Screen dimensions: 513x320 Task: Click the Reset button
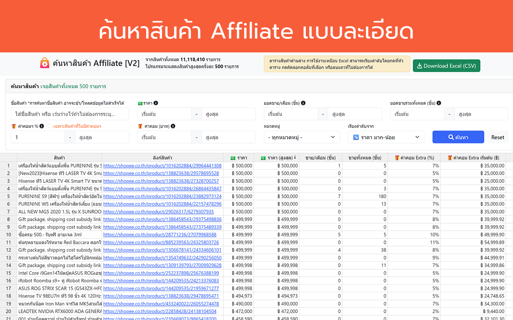pyautogui.click(x=497, y=137)
